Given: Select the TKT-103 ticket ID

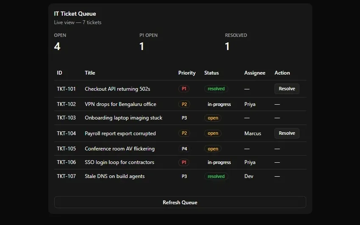Looking at the screenshot, I should [66, 118].
